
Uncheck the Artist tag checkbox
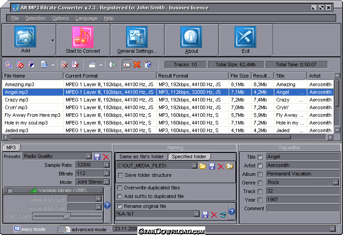tap(260, 166)
